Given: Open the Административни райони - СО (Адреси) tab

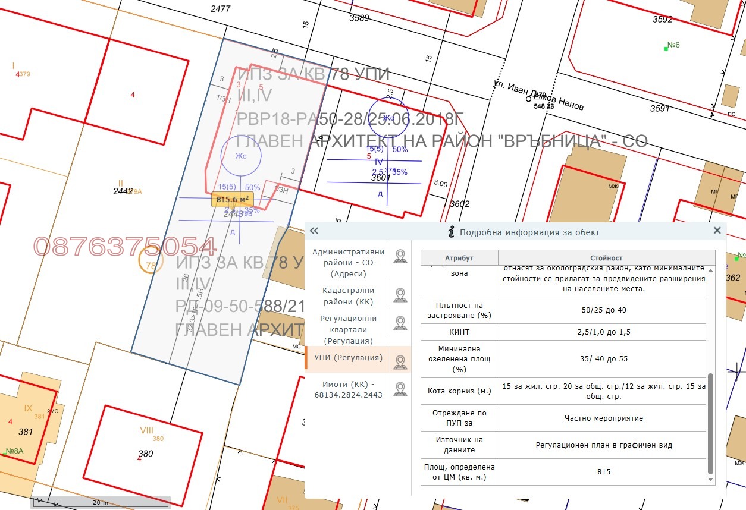Looking at the screenshot, I should (348, 263).
